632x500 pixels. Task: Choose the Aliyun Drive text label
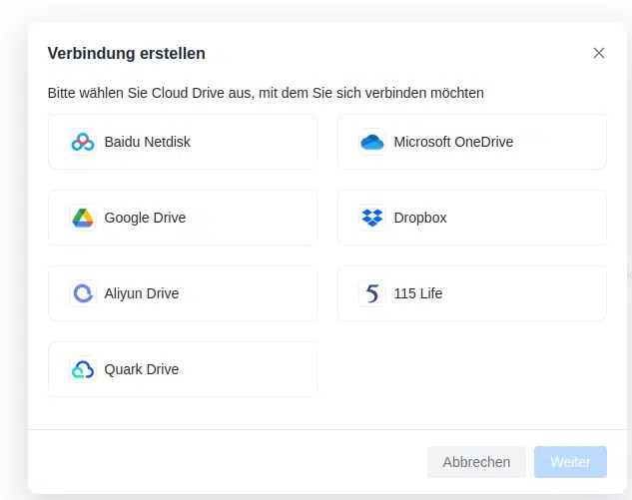pos(142,293)
